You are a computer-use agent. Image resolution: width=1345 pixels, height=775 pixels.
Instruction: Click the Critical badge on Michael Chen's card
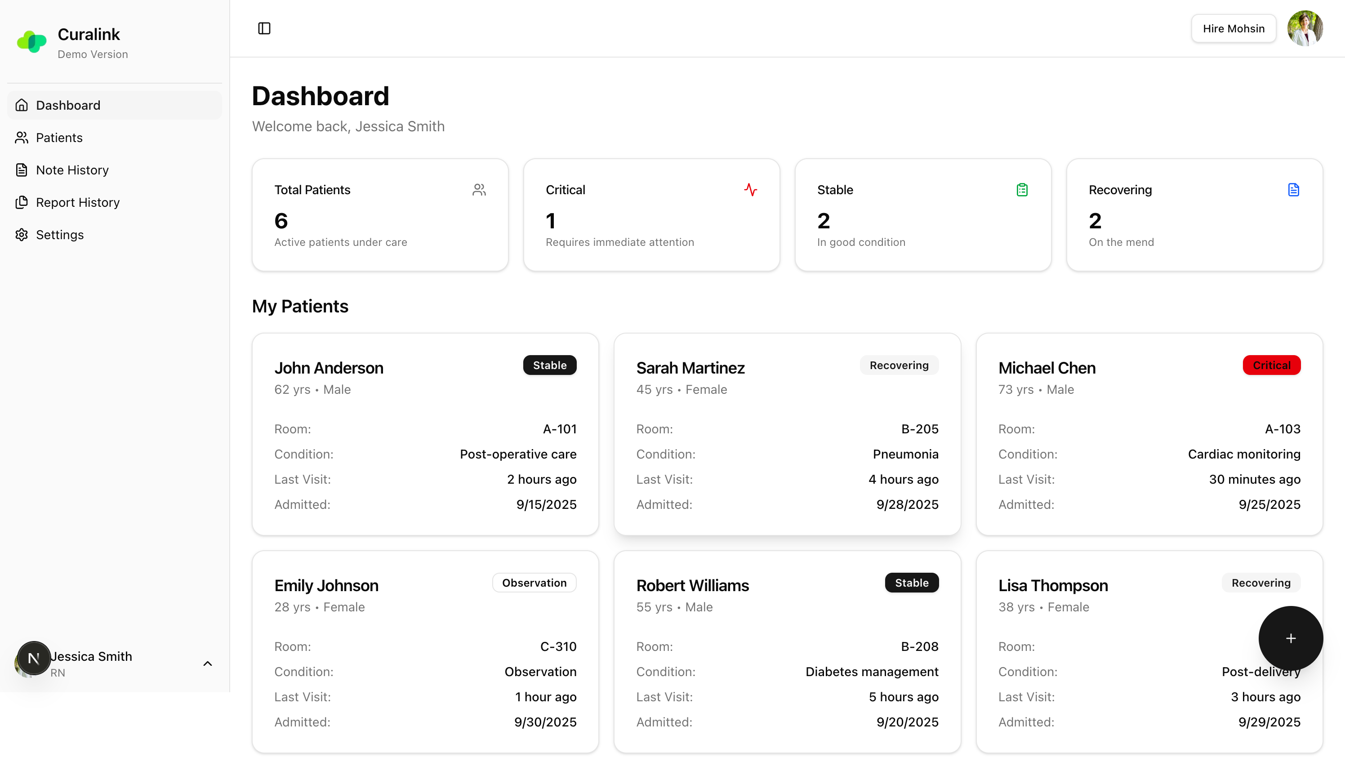point(1271,365)
